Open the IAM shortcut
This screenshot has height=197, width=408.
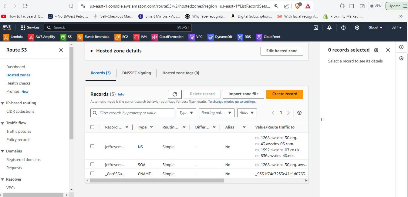(140, 37)
